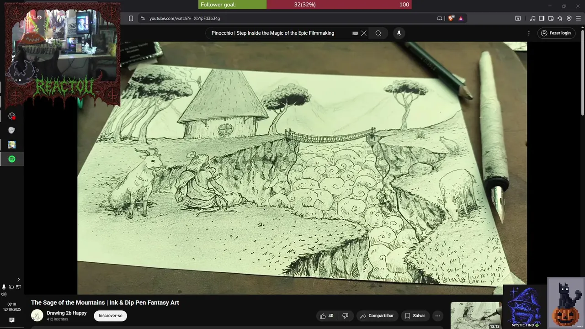The width and height of the screenshot is (585, 329).
Task: Click the pixel pumpkin cat overlay
Action: click(566, 303)
